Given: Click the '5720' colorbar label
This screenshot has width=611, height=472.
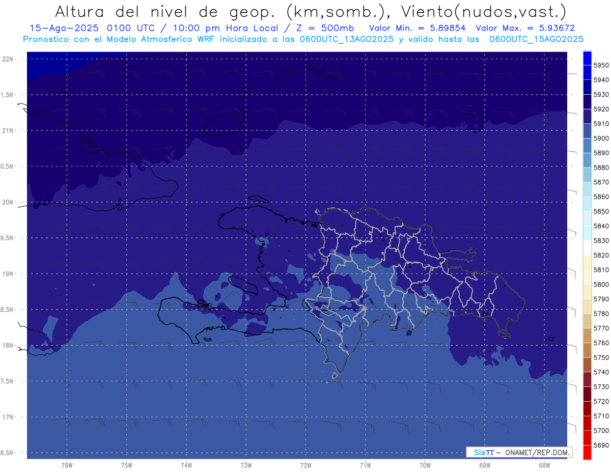Looking at the screenshot, I should click(601, 401).
